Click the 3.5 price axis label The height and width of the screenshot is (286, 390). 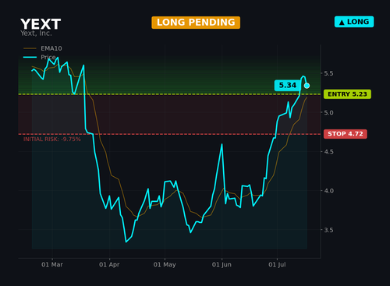pyautogui.click(x=328, y=230)
